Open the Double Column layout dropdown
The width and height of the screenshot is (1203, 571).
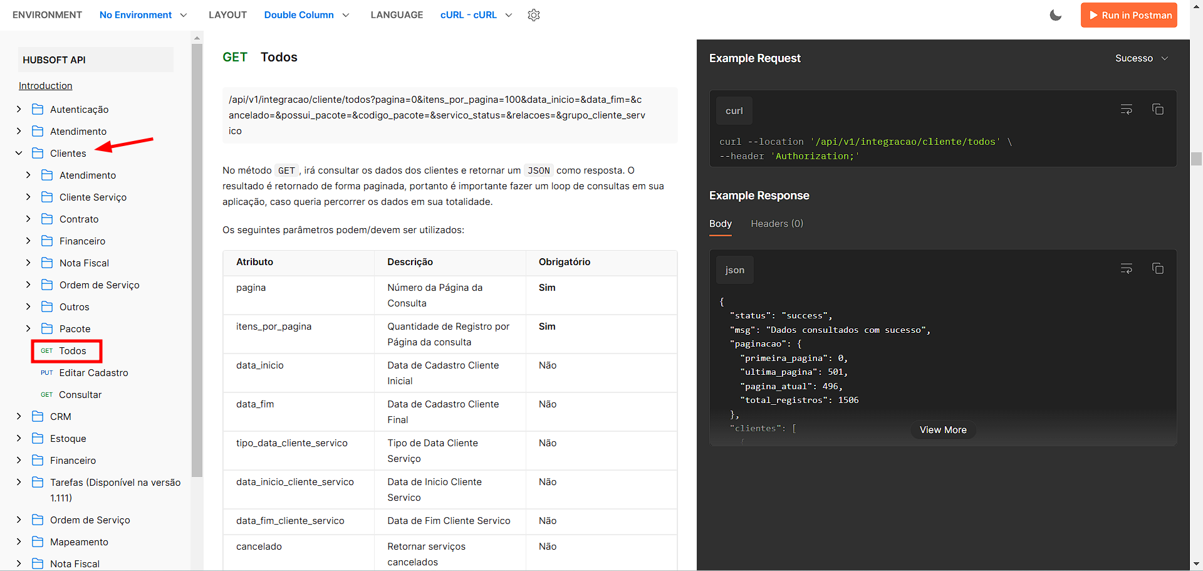[x=306, y=15]
